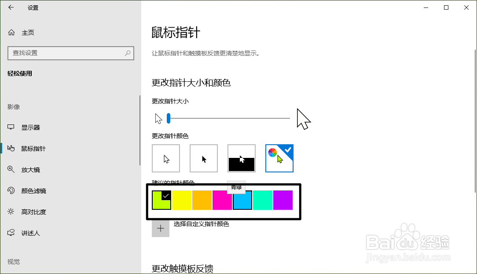Click the 选择自定义指针颜色 label
This screenshot has width=477, height=274.
point(202,224)
